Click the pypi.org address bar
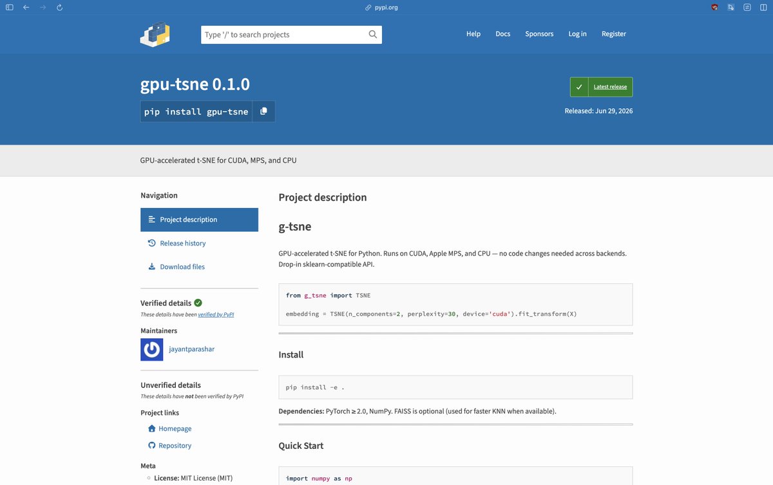The height and width of the screenshot is (485, 773). coord(386,8)
